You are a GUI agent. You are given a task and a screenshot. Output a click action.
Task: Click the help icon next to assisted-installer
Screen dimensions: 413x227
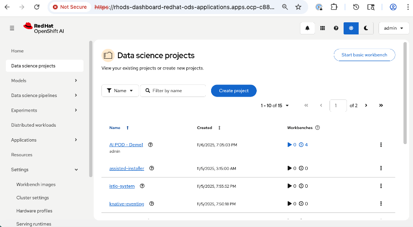[152, 168]
